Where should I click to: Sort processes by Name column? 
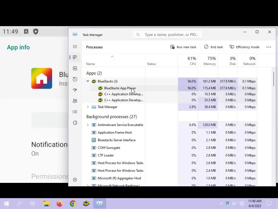90,64
